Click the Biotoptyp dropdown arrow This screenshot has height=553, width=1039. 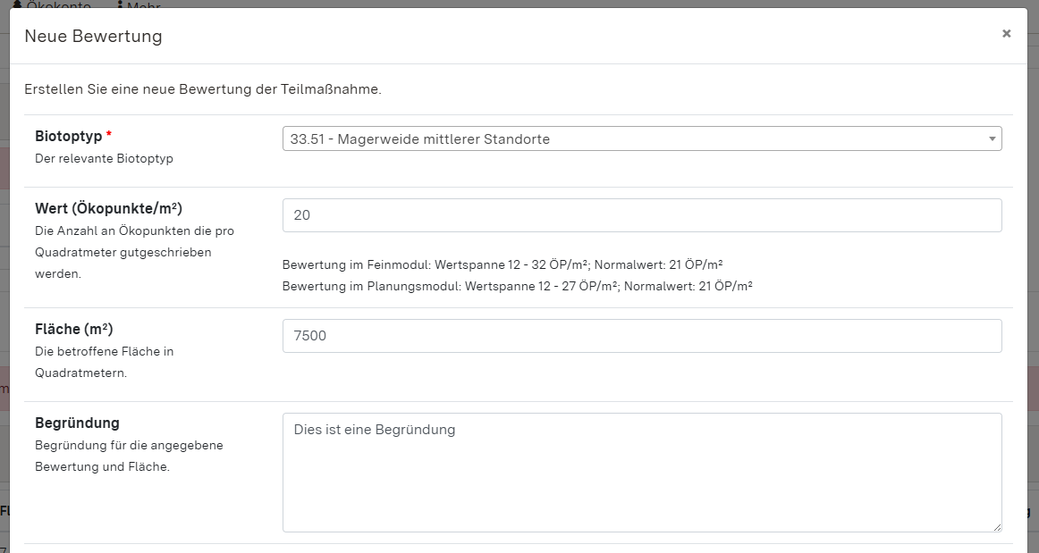(x=992, y=139)
